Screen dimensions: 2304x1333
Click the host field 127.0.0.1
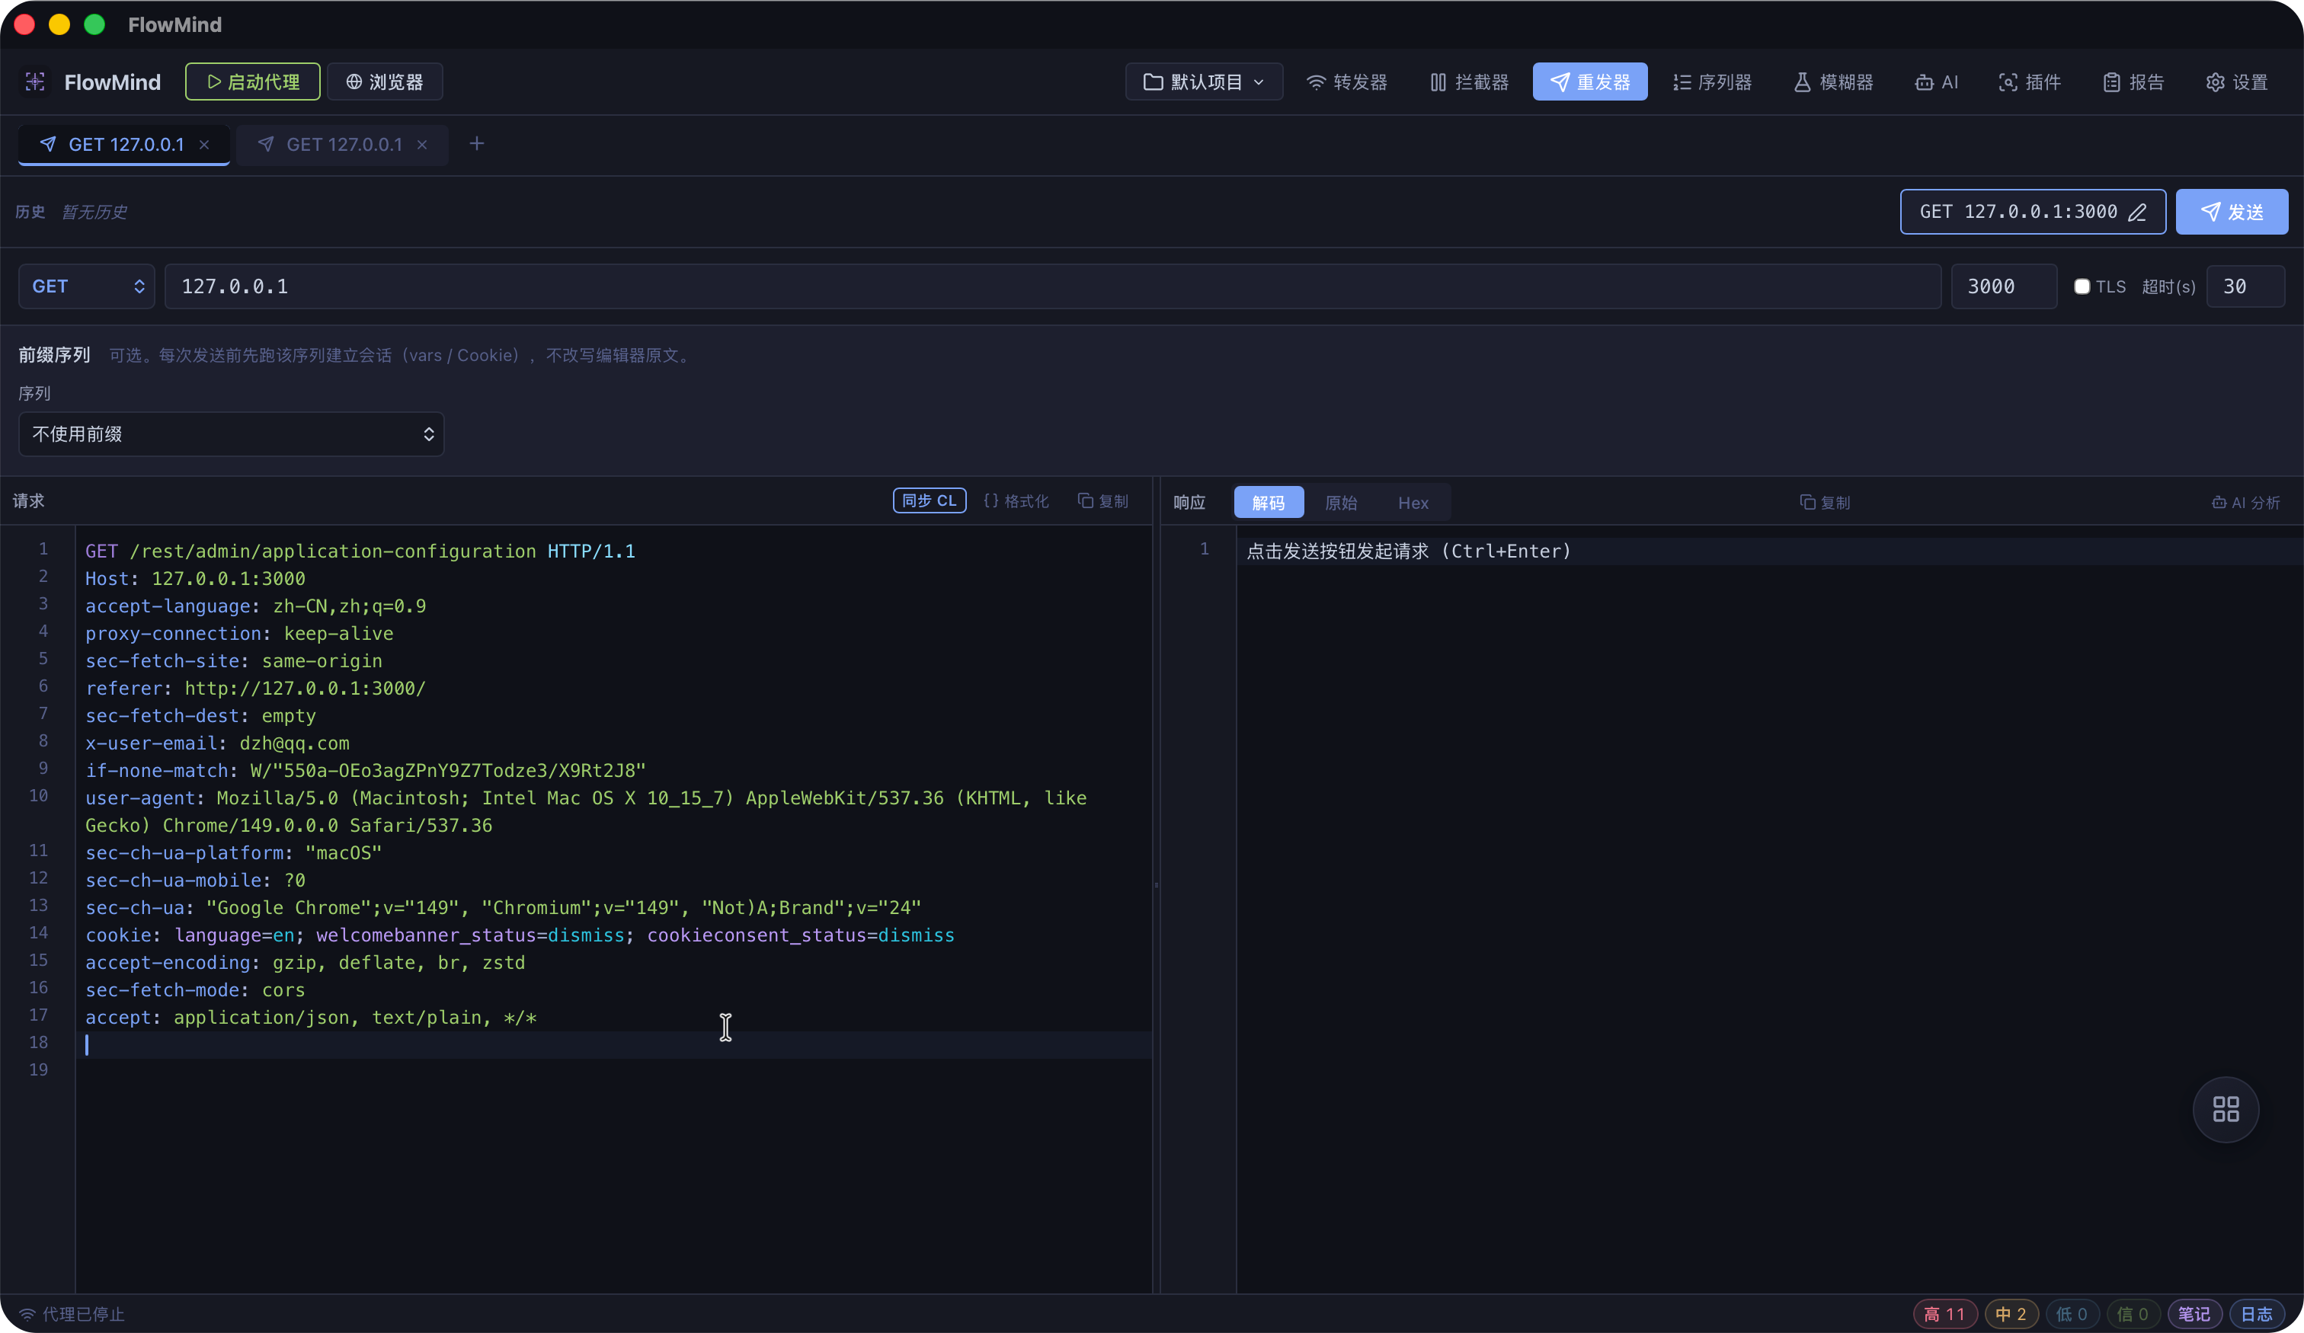coord(1052,286)
